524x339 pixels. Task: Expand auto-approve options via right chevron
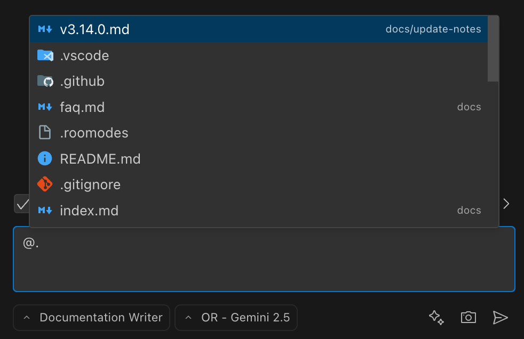(506, 204)
